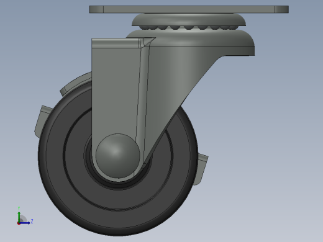
Task: Click the blue Z axis arrow of the triad
Action: tap(25, 223)
